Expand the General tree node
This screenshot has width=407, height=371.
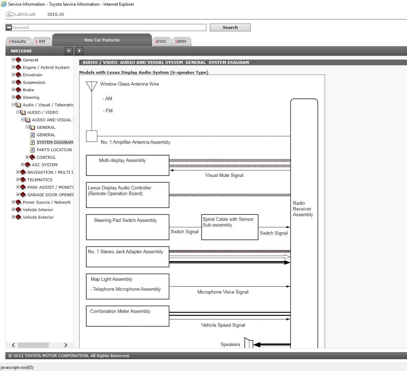pos(13,60)
